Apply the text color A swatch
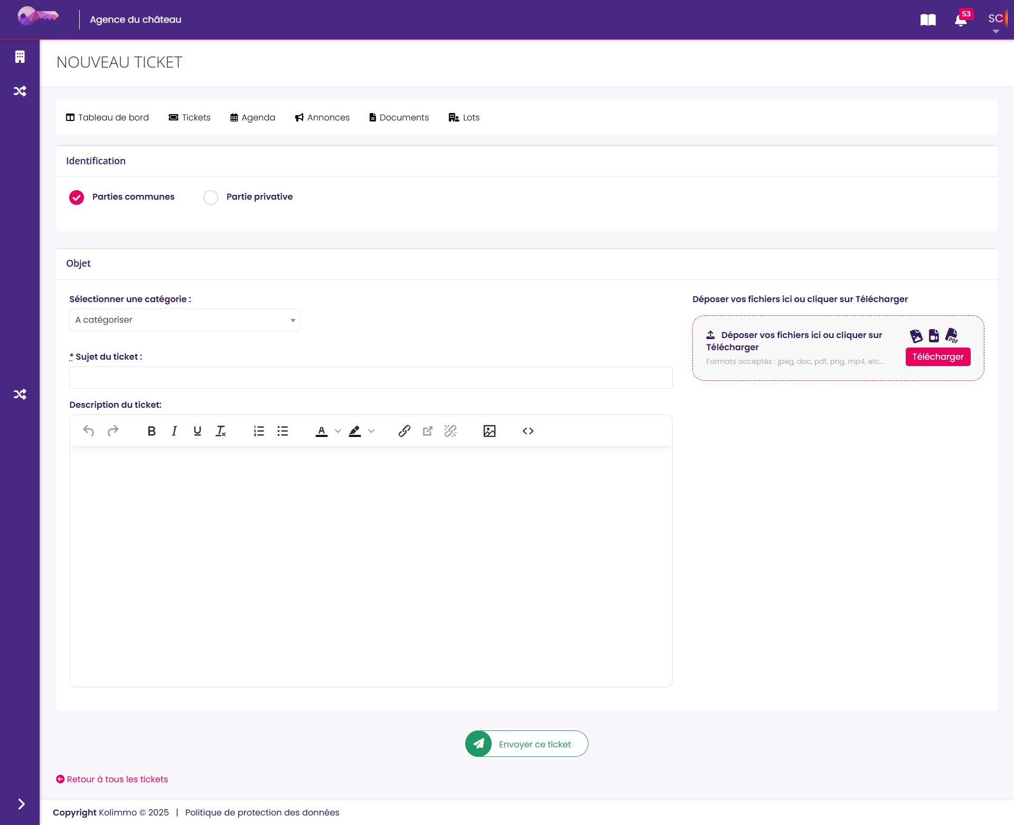The image size is (1014, 825). tap(322, 431)
